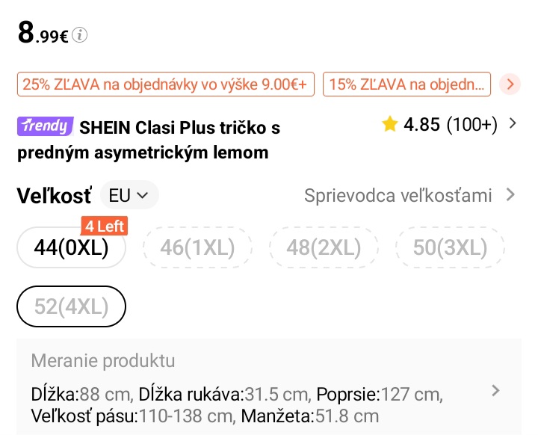This screenshot has width=538, height=435.
Task: Open the (100+) reviews count
Action: click(x=471, y=125)
